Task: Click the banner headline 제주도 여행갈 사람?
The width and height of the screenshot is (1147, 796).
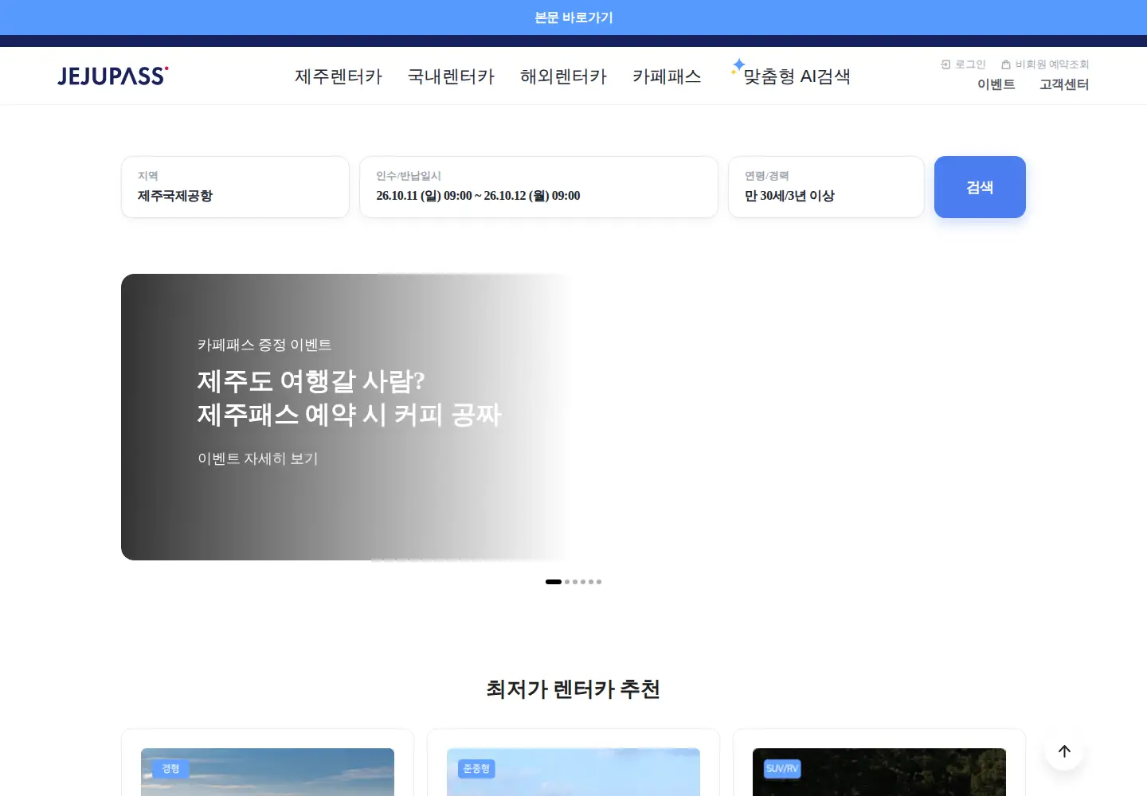Action: click(311, 381)
